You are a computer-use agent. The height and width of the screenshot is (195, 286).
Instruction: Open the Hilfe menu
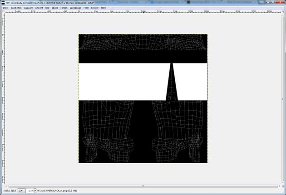click(x=103, y=8)
